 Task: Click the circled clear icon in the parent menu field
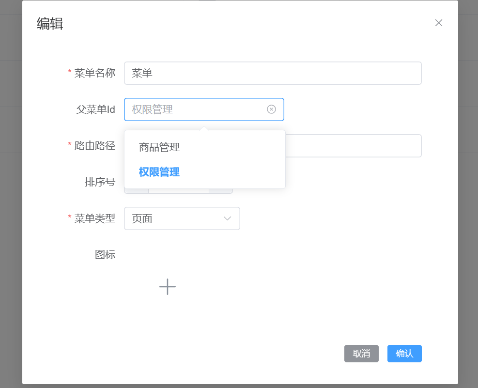tap(271, 109)
